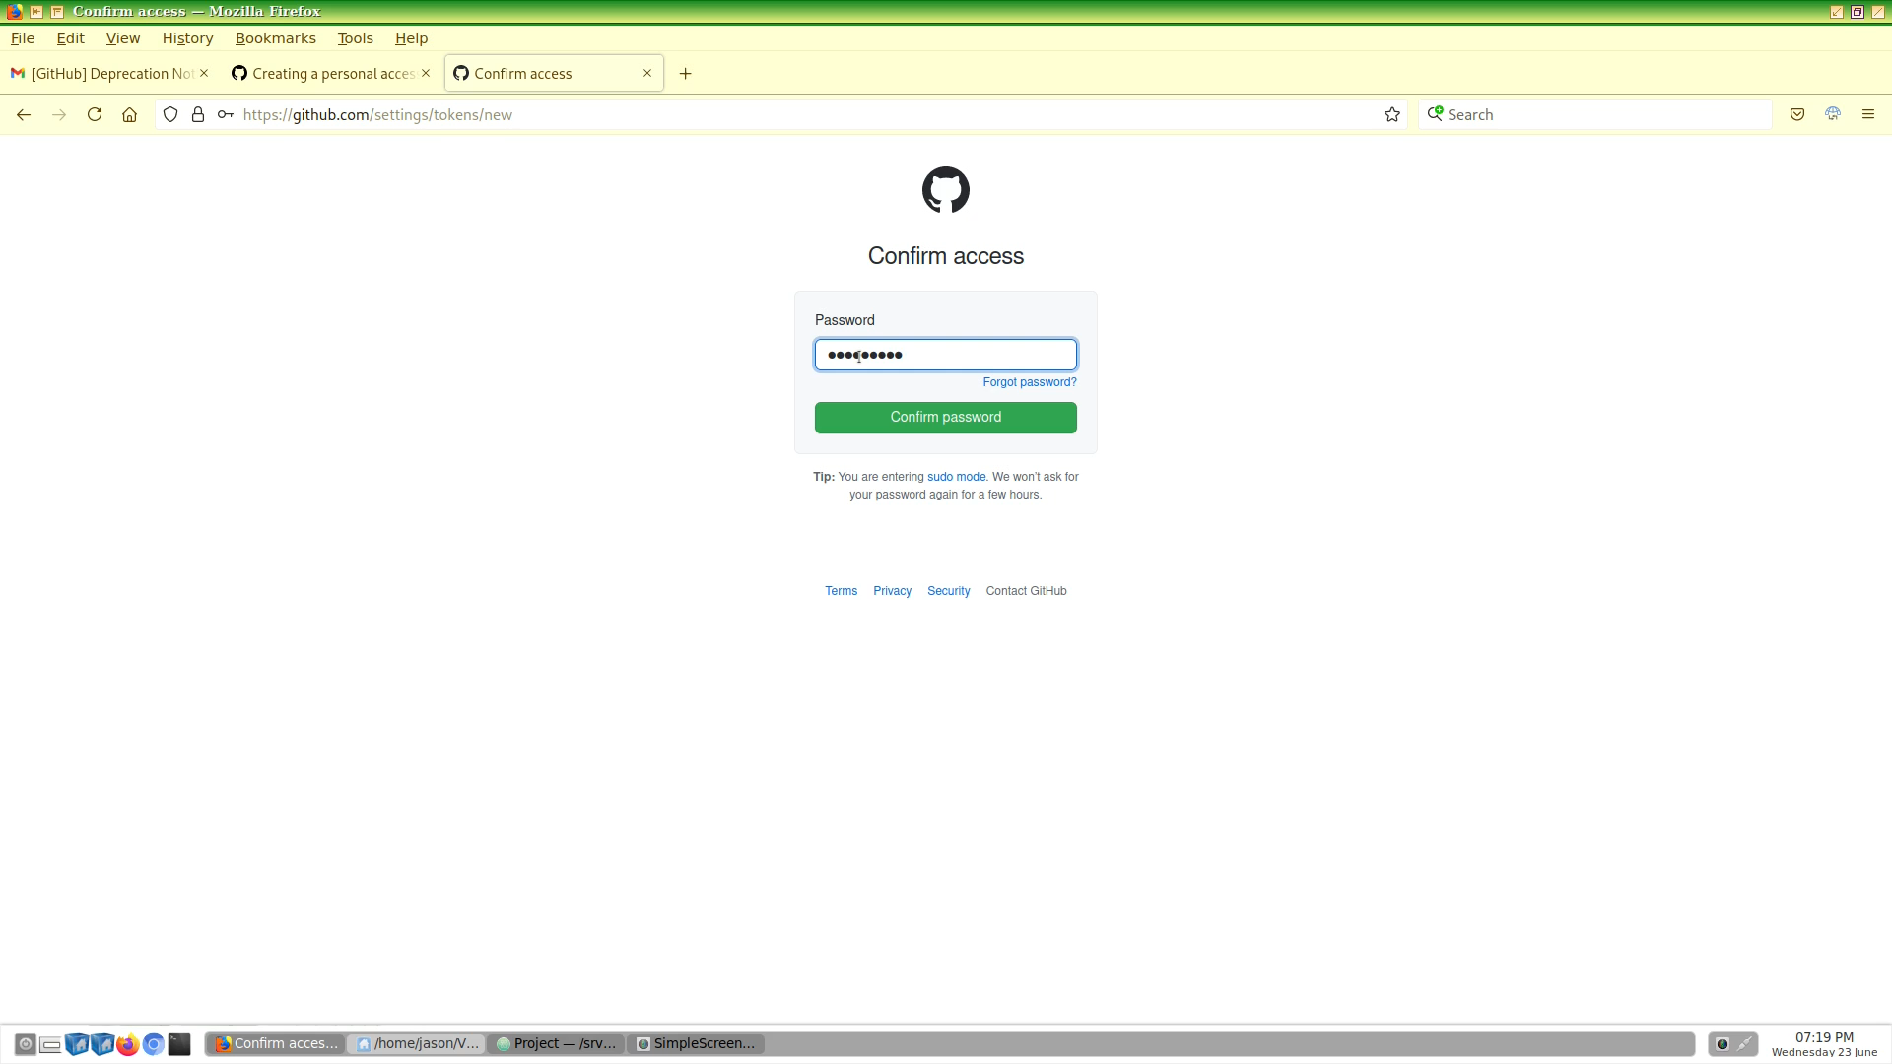
Task: Close the Gmail Deprecation Notice tab
Action: point(204,73)
